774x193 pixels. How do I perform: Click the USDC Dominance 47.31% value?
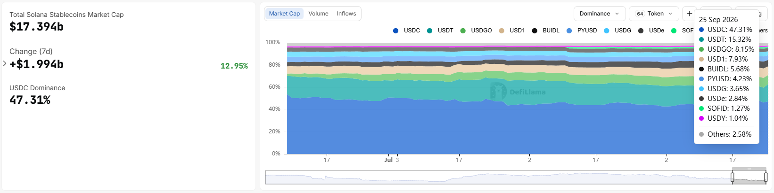pyautogui.click(x=30, y=100)
